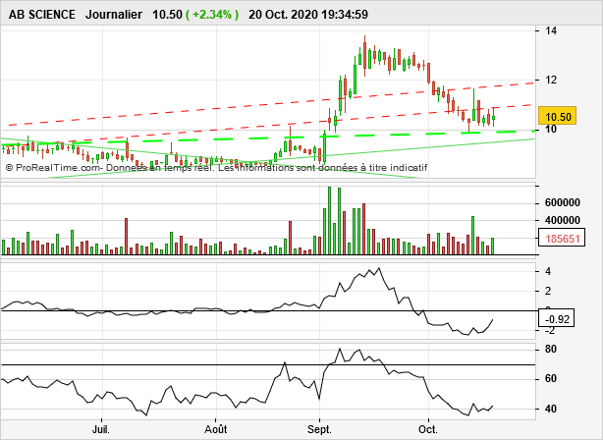603x440 pixels.
Task: Click the 20 Oct. 2020 19:34:59 timestamp
Action: (308, 15)
